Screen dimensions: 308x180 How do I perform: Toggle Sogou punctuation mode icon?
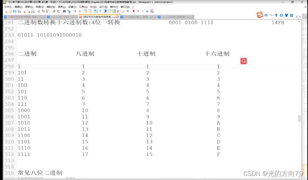(271, 15)
